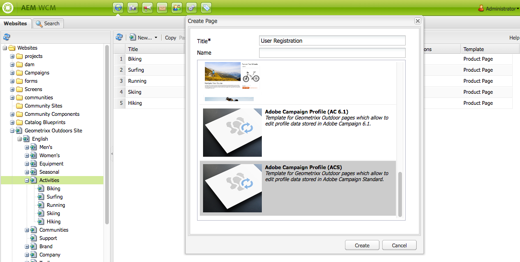Open the Websites console globe icon
Screen dimensions: 520x262
118,8
